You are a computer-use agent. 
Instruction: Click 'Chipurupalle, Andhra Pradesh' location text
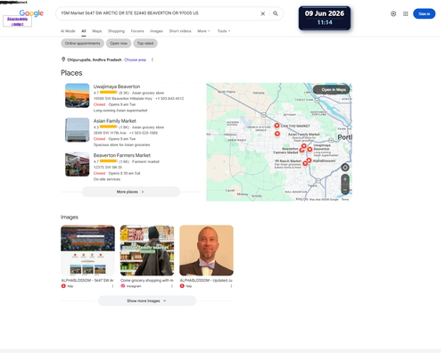pyautogui.click(x=95, y=60)
